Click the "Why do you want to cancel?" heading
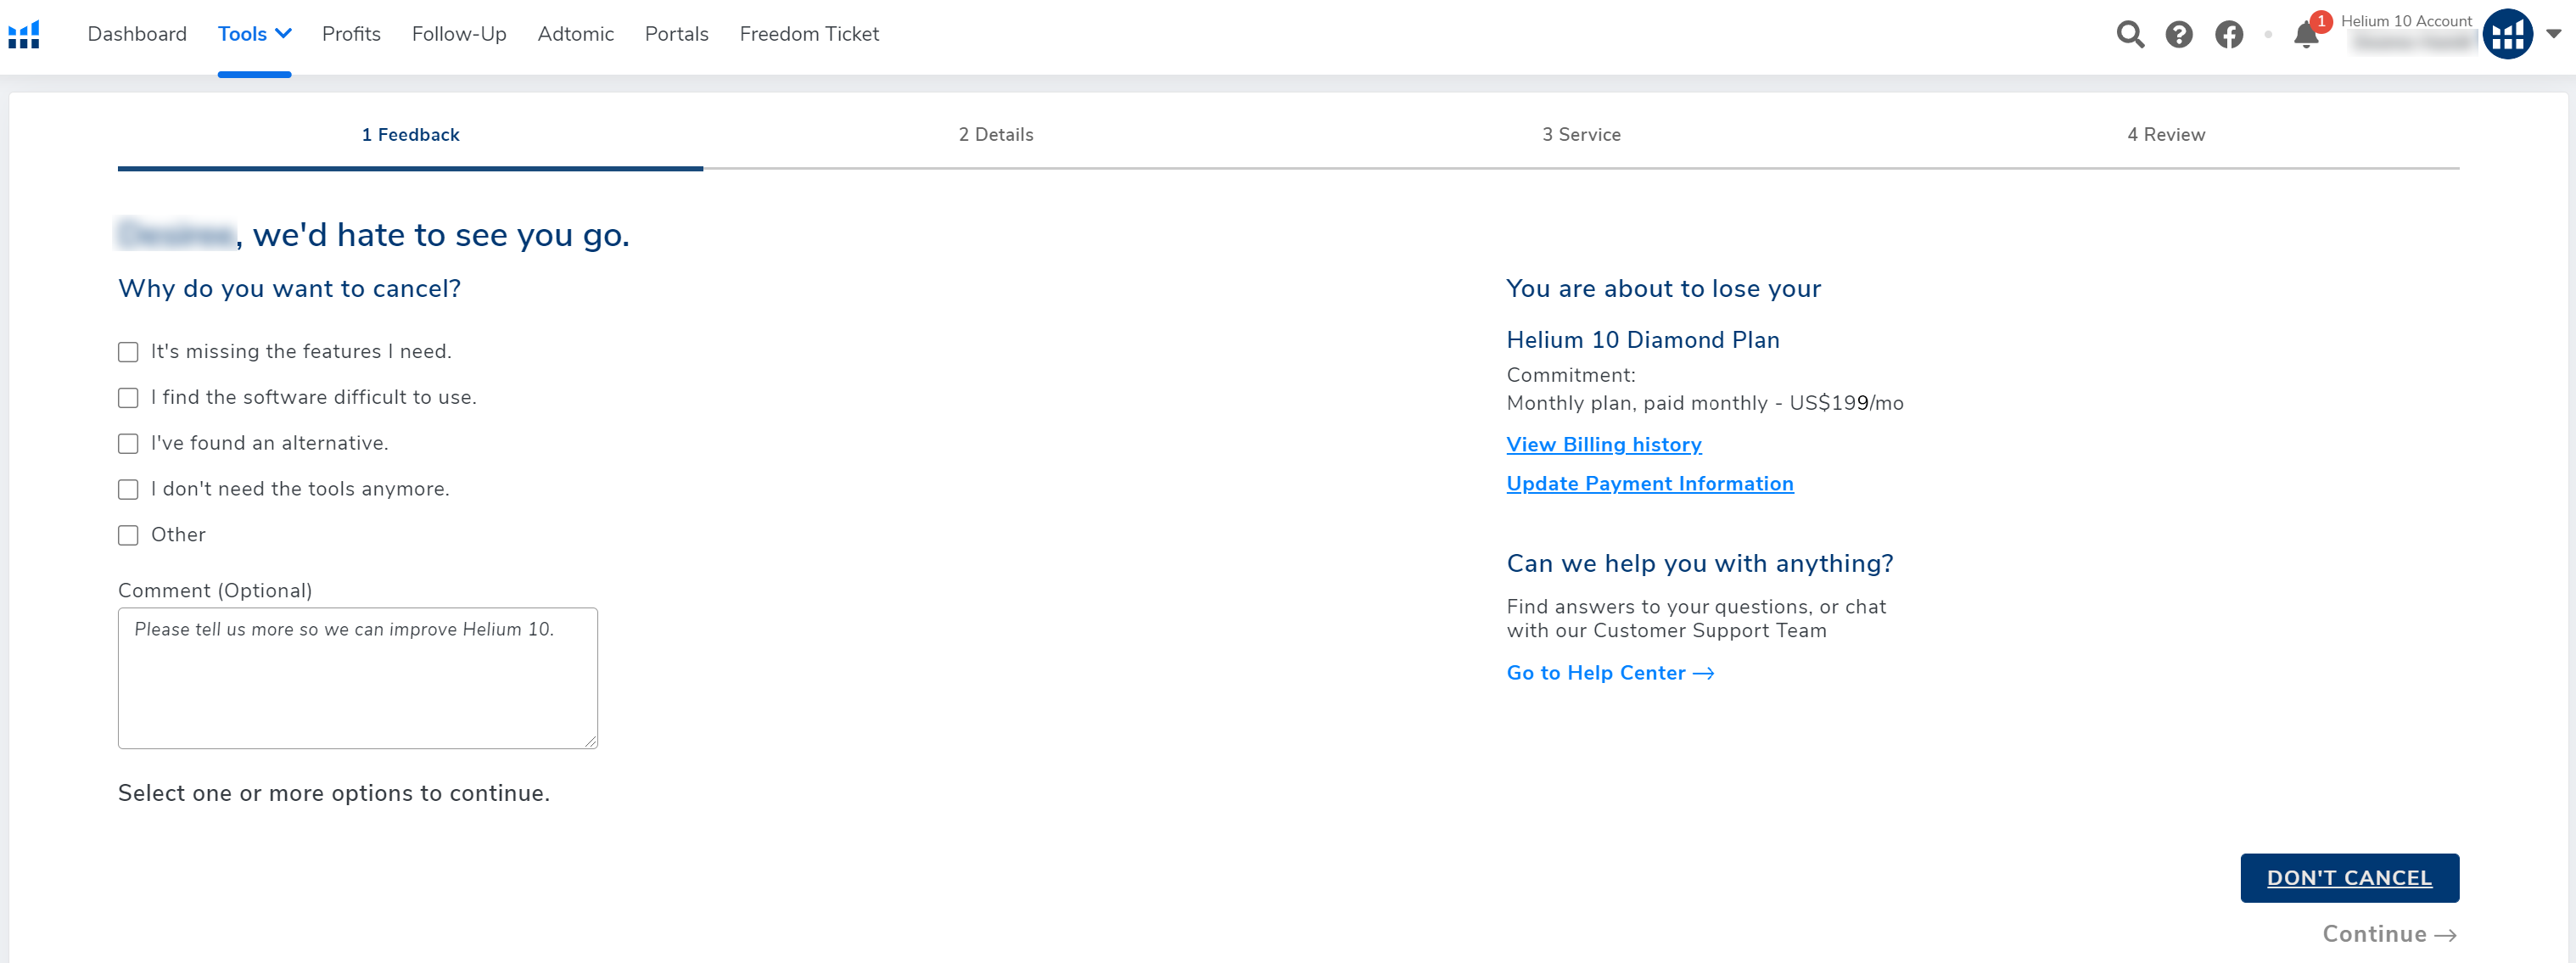Screen dimensions: 2576x963 coord(289,289)
